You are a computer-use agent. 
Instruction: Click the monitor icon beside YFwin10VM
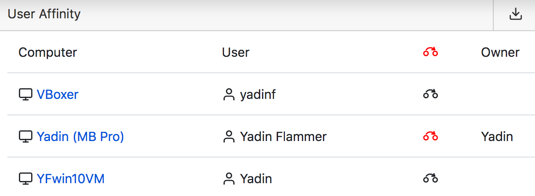tap(25, 179)
